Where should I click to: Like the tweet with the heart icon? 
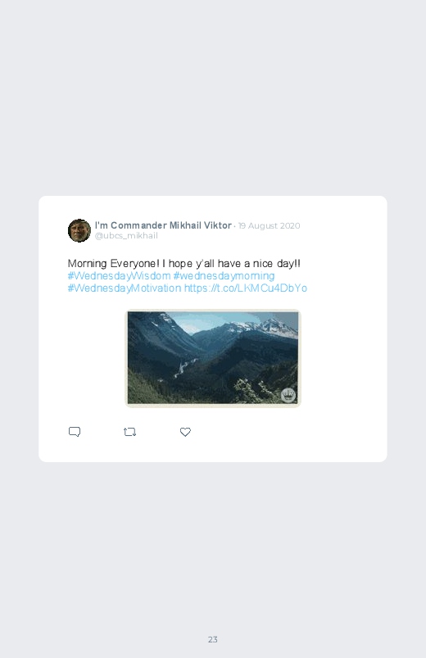pos(185,432)
